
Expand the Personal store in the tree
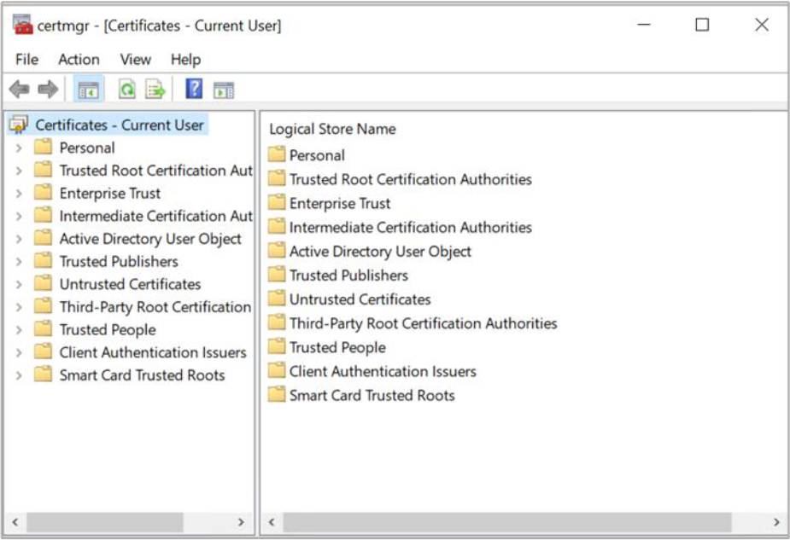point(19,148)
